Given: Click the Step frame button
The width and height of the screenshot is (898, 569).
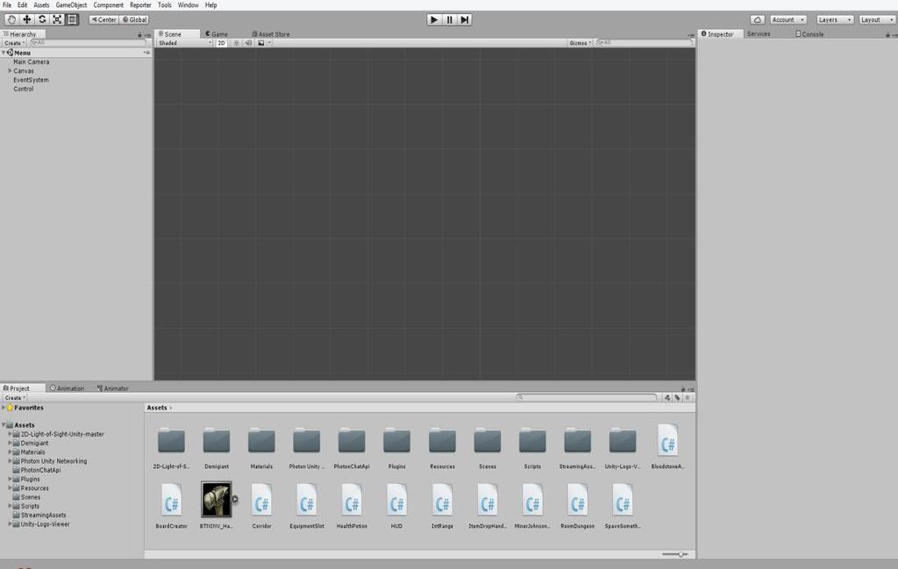Looking at the screenshot, I should (x=465, y=19).
